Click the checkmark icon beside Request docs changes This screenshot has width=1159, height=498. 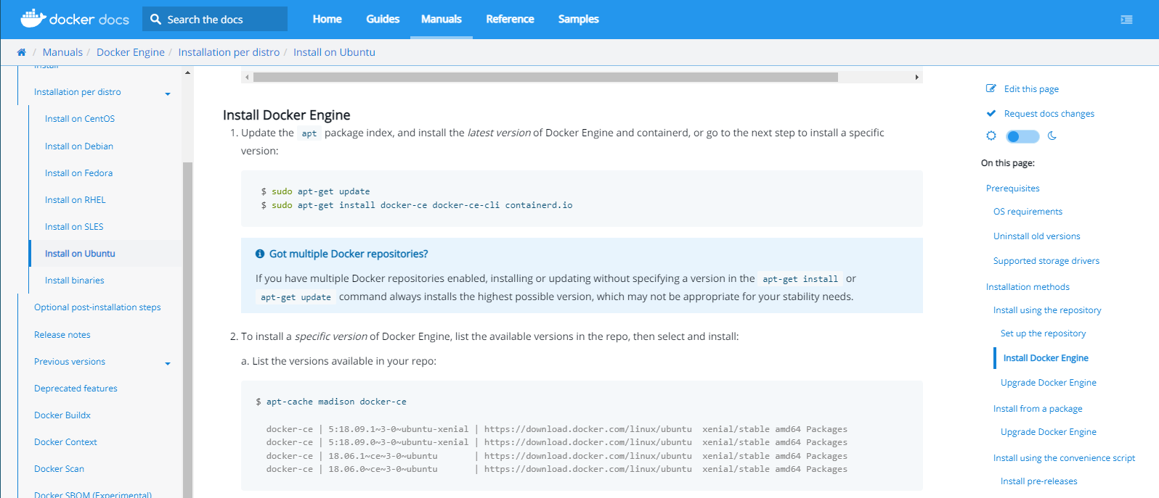[991, 113]
